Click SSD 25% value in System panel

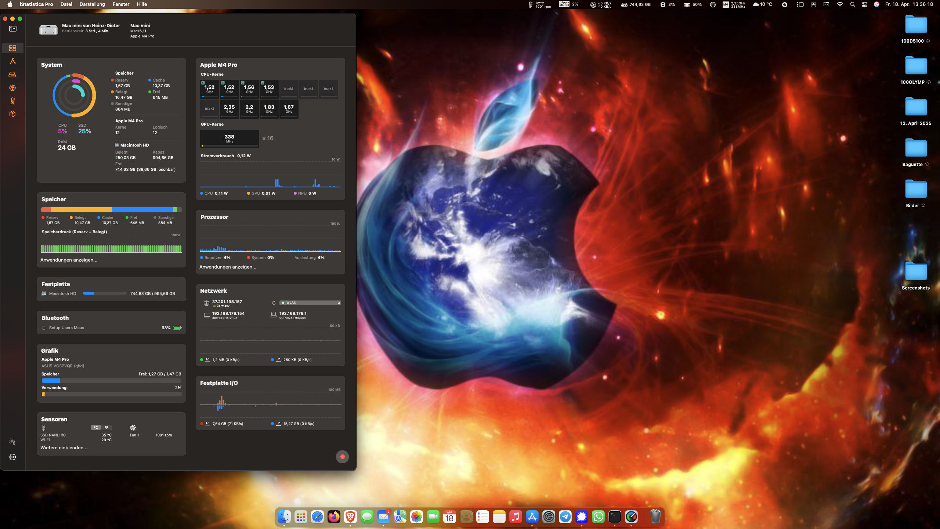click(84, 131)
